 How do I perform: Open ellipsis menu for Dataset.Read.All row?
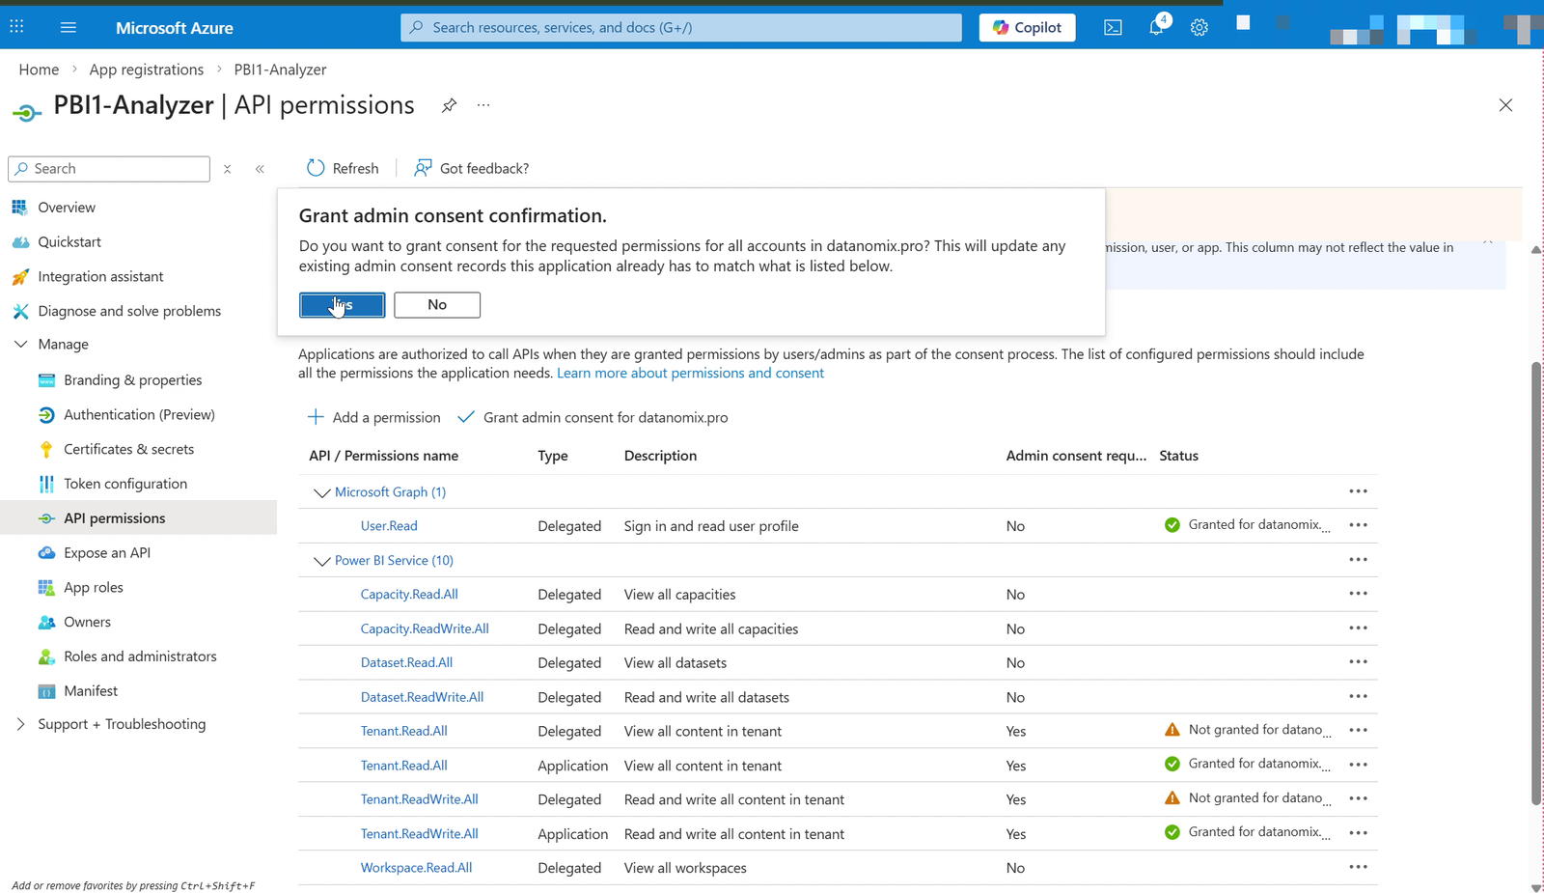(x=1358, y=662)
